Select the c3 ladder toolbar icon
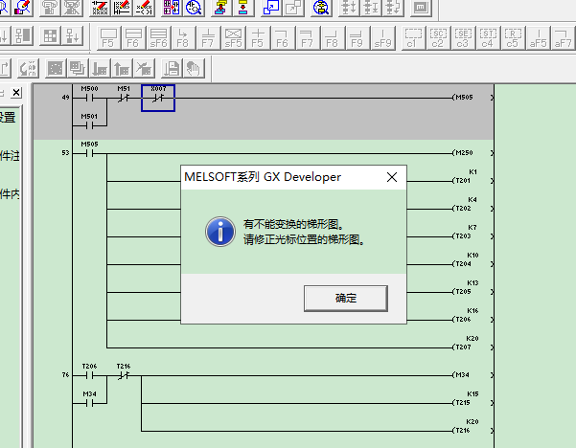The width and height of the screenshot is (576, 448). point(463,38)
